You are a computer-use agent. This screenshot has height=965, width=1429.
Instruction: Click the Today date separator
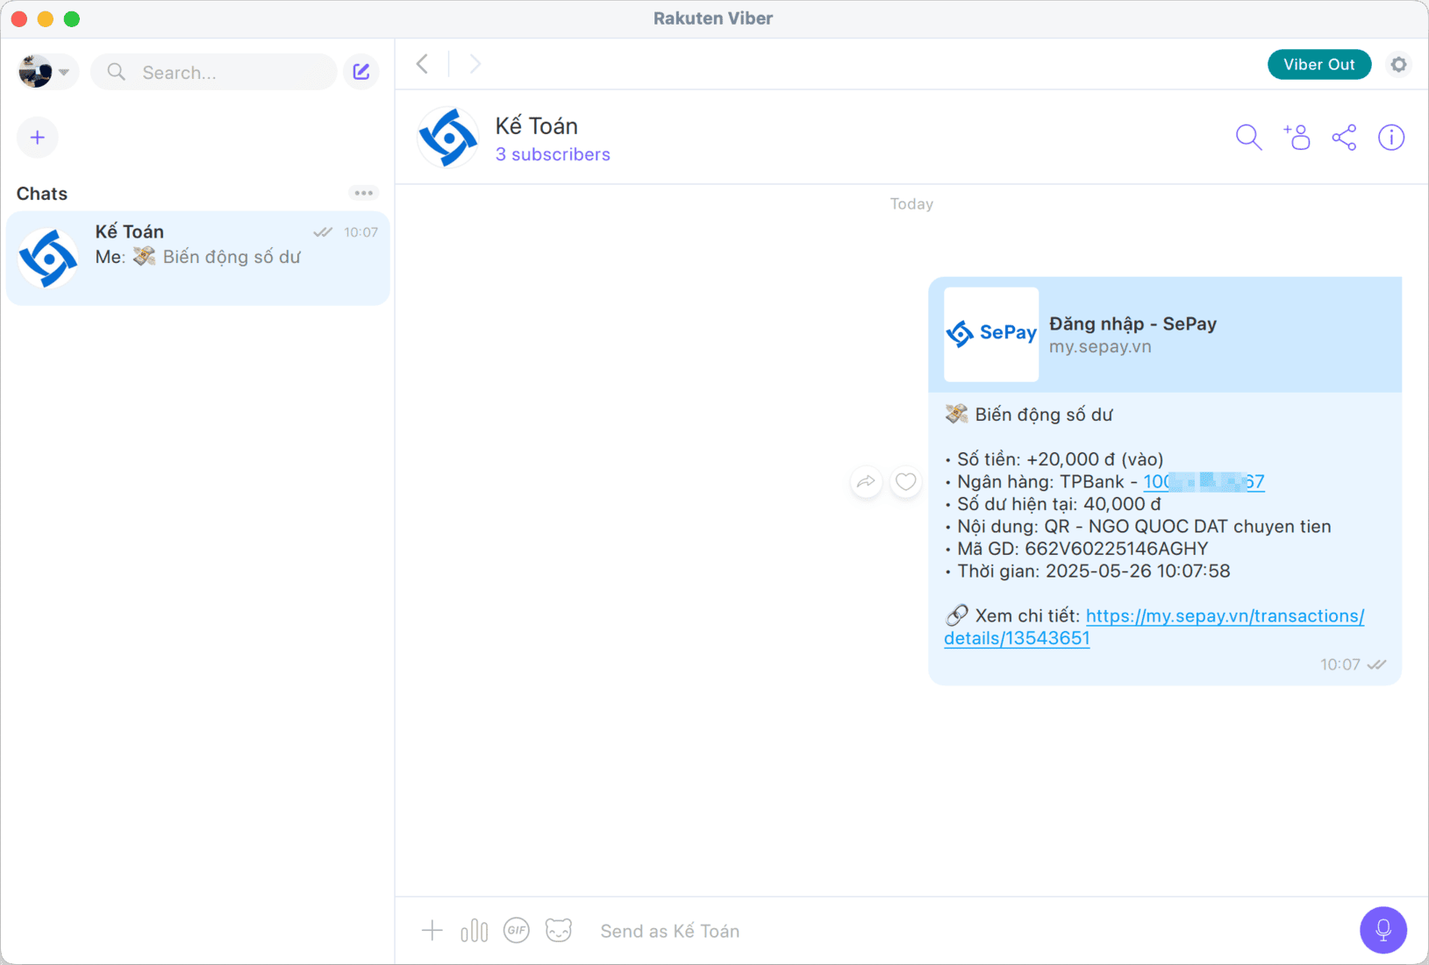pyautogui.click(x=911, y=204)
